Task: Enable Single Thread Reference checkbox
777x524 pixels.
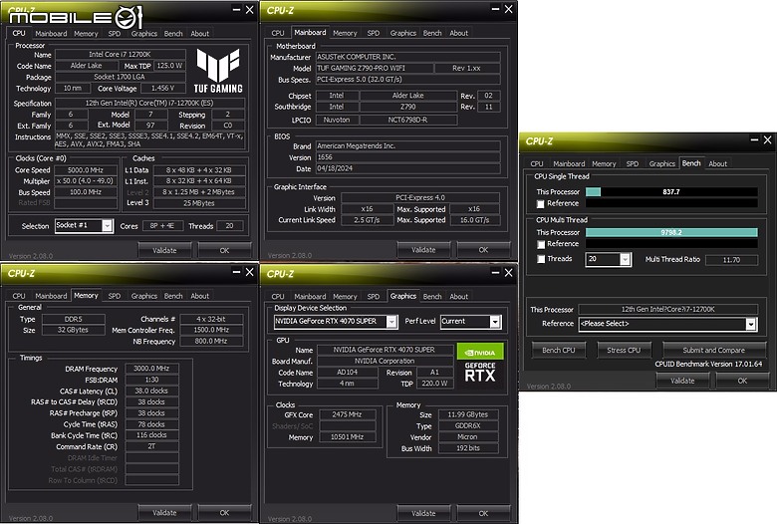Action: pos(541,204)
